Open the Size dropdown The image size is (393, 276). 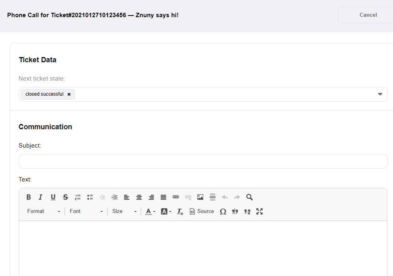coord(124,211)
